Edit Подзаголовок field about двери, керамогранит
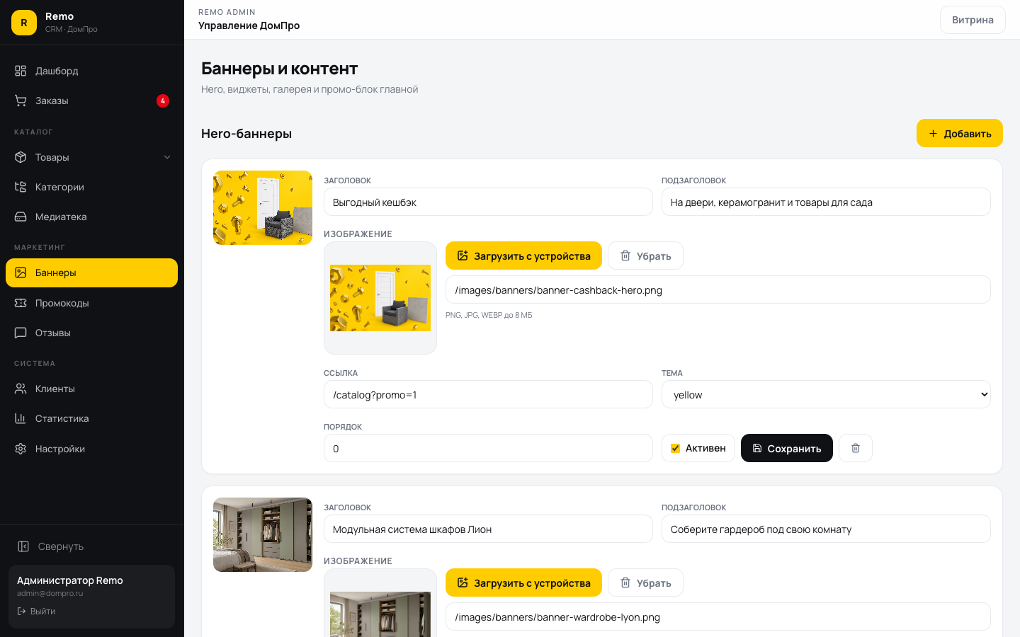This screenshot has height=637, width=1020. pos(826,202)
